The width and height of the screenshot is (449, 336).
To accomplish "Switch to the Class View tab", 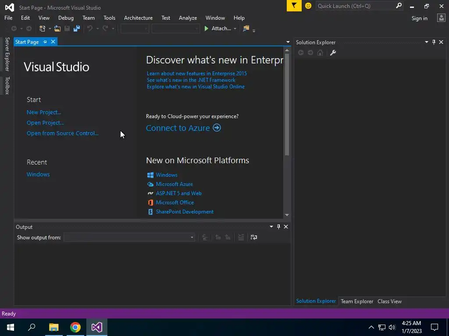I will coord(389,301).
